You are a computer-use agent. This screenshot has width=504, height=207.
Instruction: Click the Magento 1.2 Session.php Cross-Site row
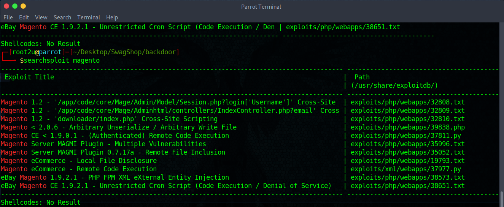point(168,102)
